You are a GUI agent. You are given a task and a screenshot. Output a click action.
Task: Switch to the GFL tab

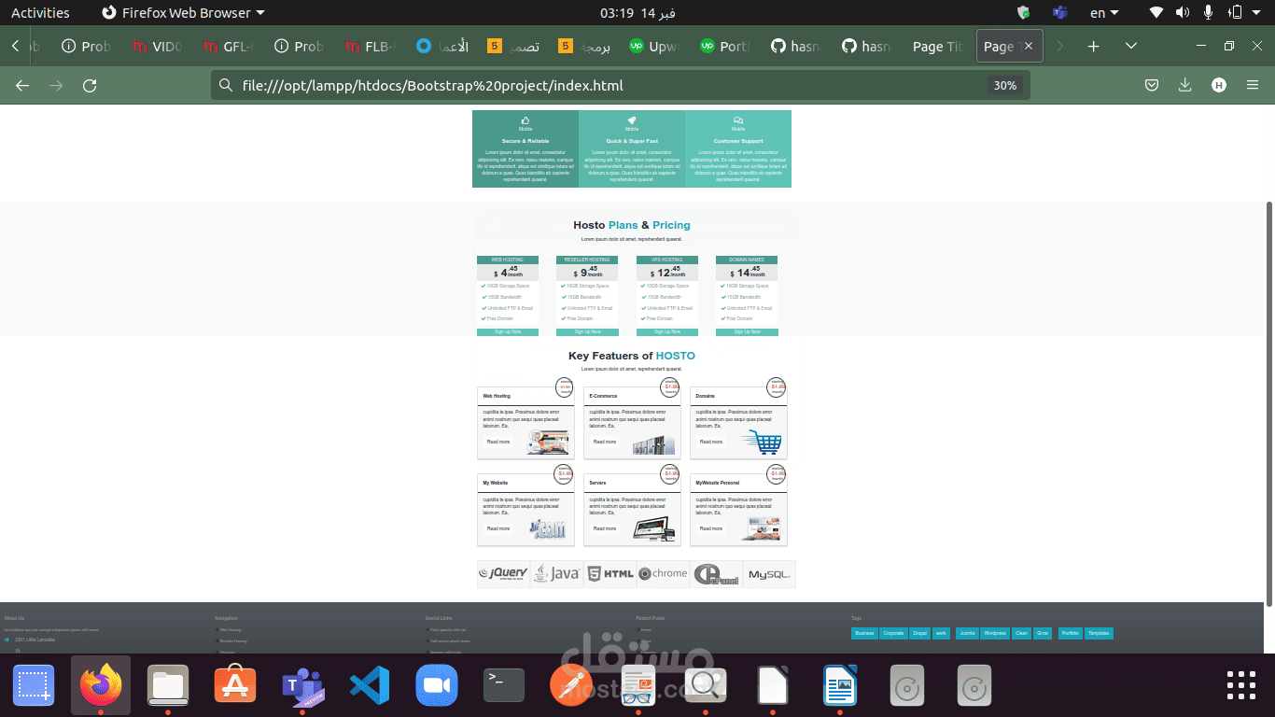click(228, 46)
